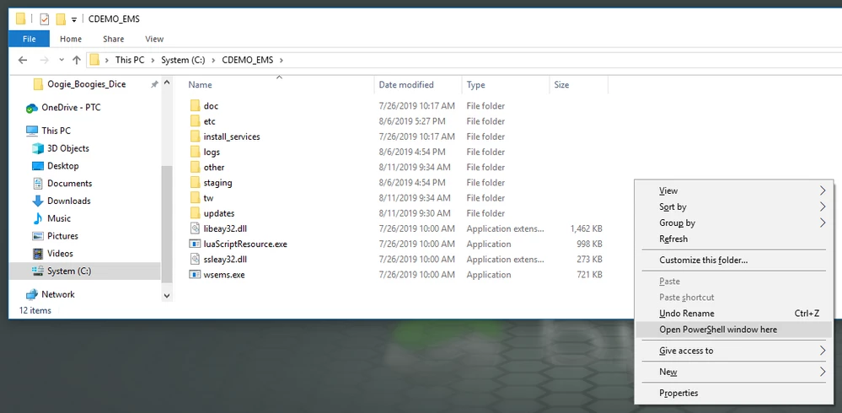Select the staging folder icon
The height and width of the screenshot is (413, 842).
tap(195, 183)
